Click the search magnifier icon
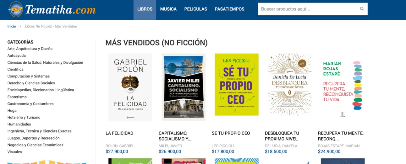The image size is (406, 164). [x=362, y=9]
